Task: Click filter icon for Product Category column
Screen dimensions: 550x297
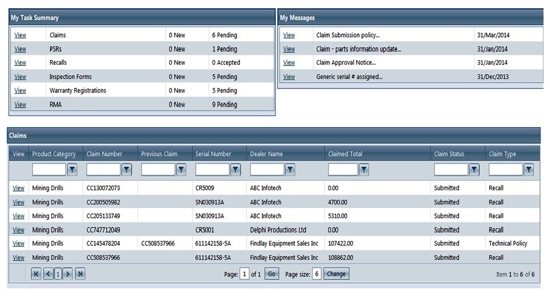Action: 72,170
